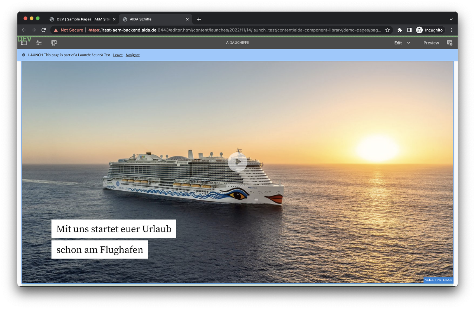475x309 pixels.
Task: Open a new browser tab
Action: 199,19
